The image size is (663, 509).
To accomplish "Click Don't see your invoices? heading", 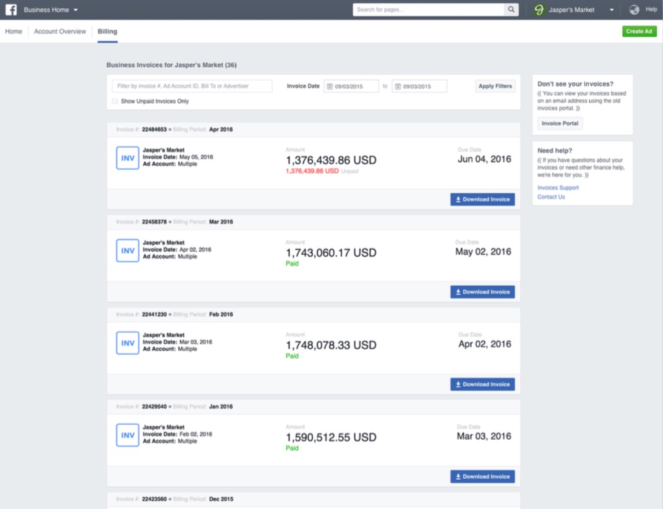I will click(575, 83).
